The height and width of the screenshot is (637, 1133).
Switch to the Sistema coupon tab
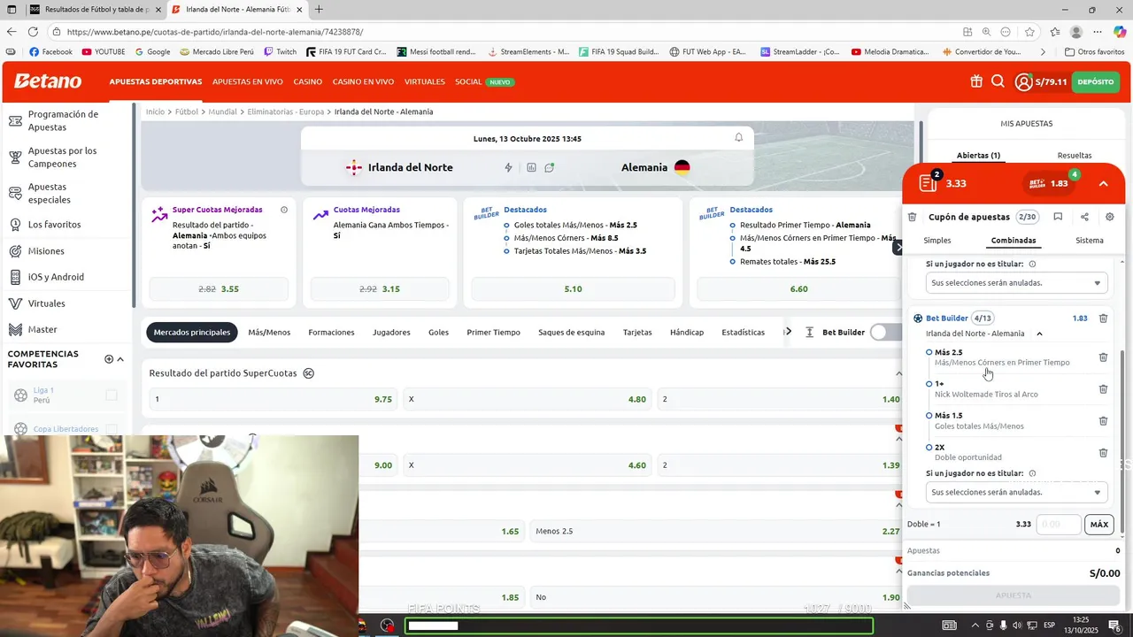(x=1090, y=241)
